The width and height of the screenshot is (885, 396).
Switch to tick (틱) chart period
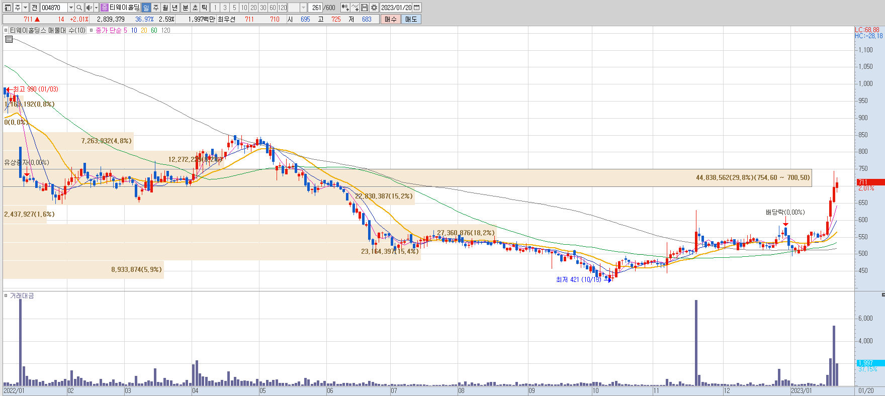pyautogui.click(x=205, y=8)
